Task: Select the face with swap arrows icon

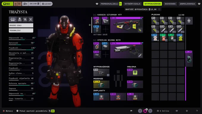Action: (25, 19)
